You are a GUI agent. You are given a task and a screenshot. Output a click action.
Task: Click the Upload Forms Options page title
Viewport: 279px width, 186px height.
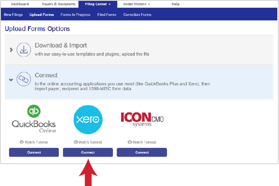point(37,29)
